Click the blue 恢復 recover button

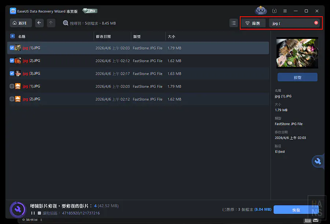coord(296,210)
